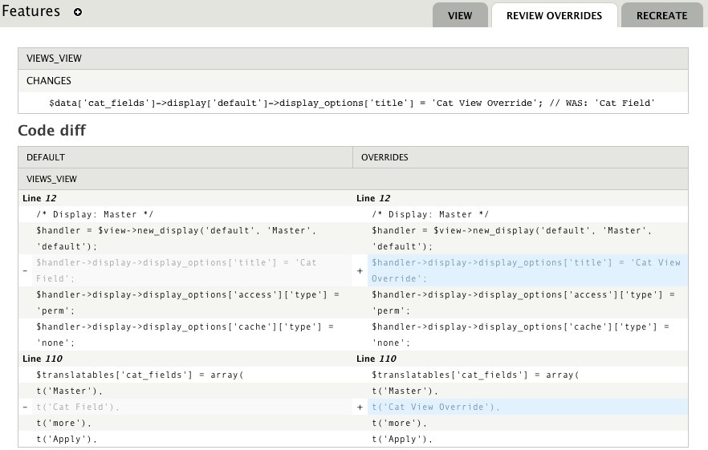Click t('more') in DEFAULT column

coord(63,423)
